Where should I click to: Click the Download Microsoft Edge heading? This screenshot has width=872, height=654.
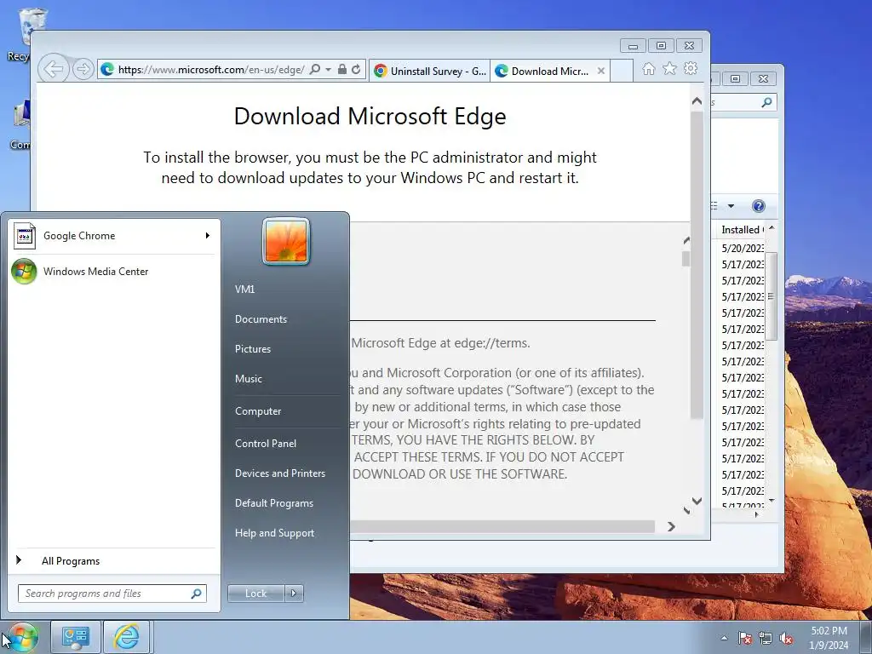tap(370, 116)
